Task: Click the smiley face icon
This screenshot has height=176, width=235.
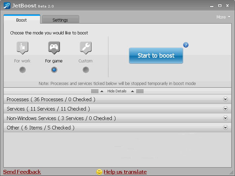Action: coord(99,172)
